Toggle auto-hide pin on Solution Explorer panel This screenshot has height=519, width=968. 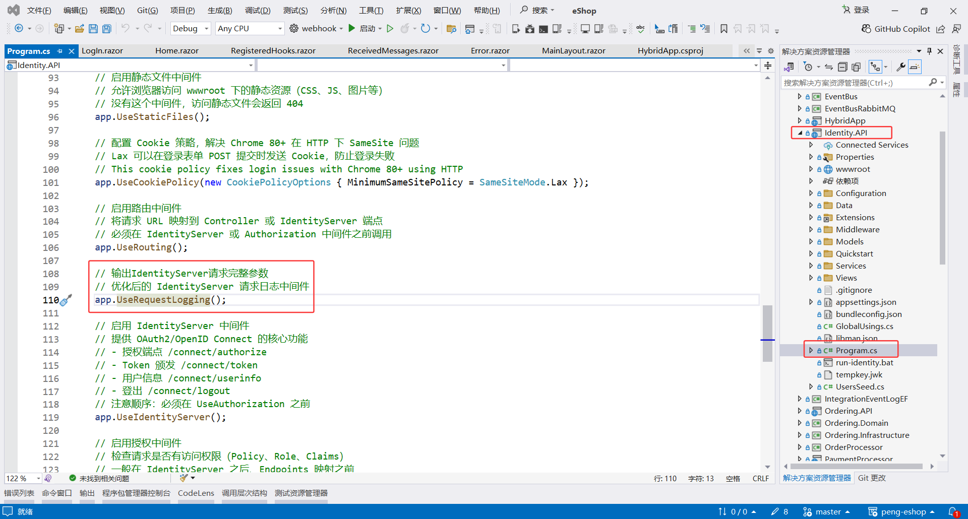pyautogui.click(x=929, y=51)
